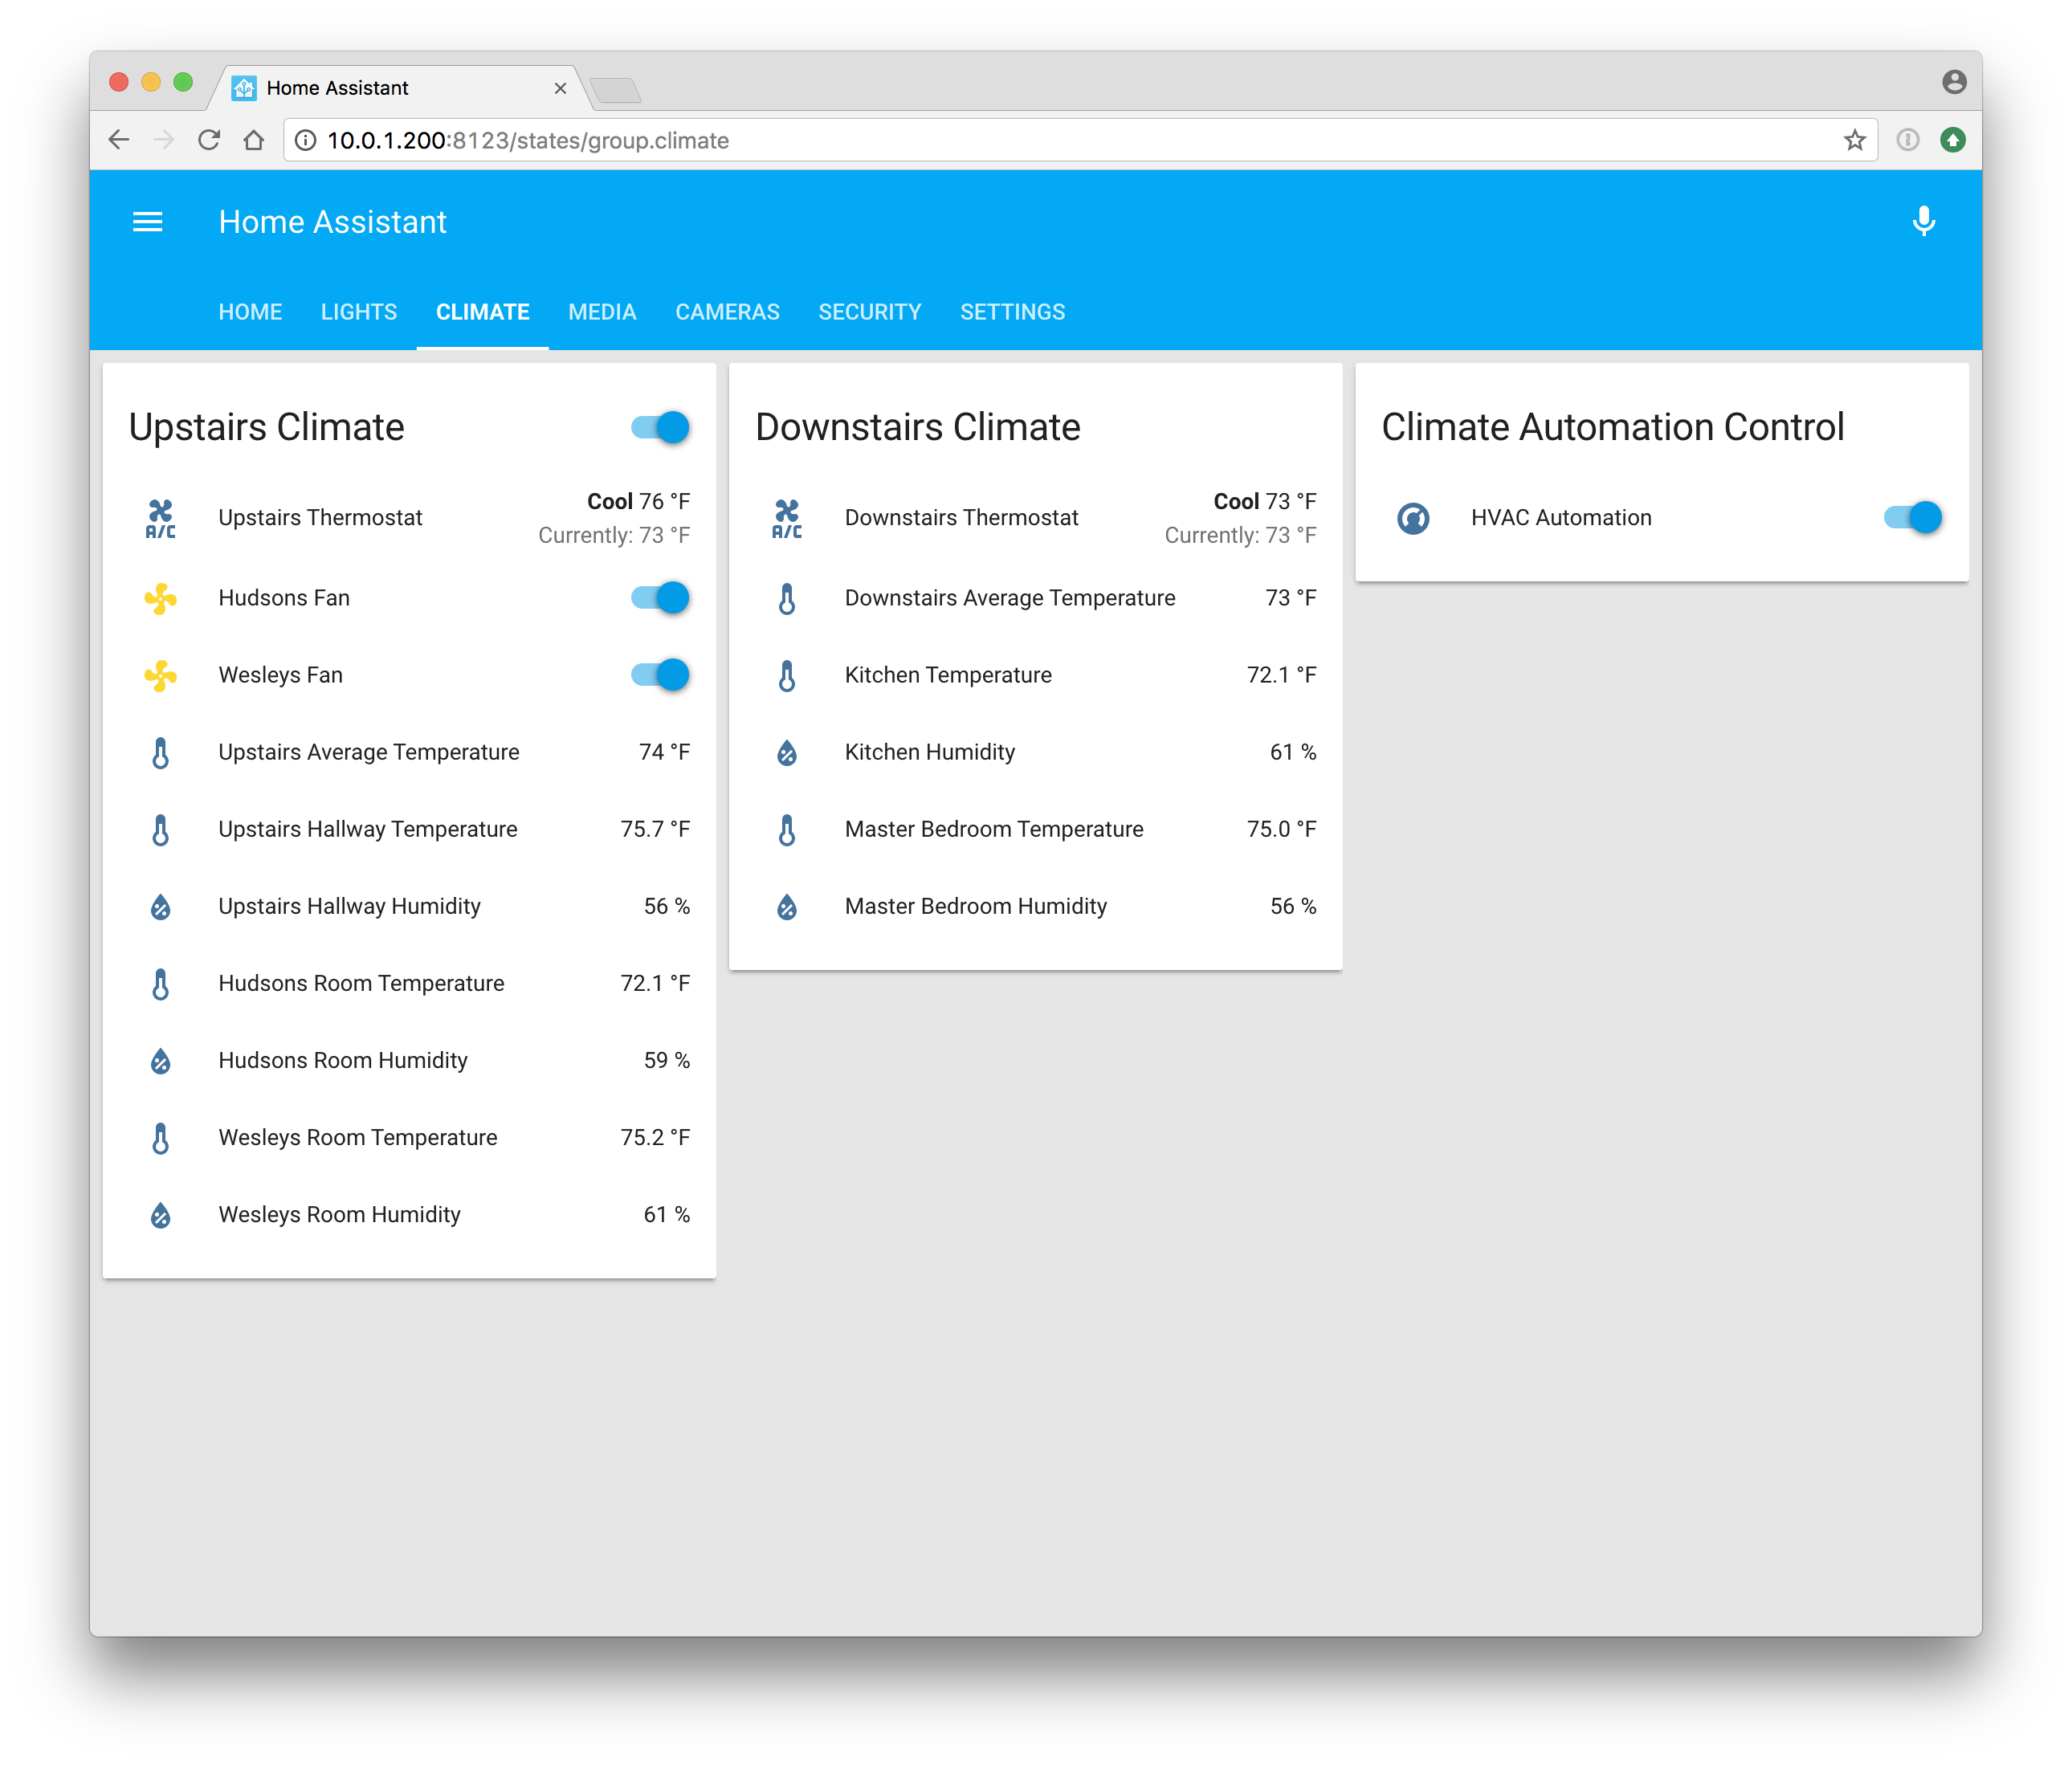Click the fan icon next to Wesleys Fan
The image size is (2072, 1765).
157,675
